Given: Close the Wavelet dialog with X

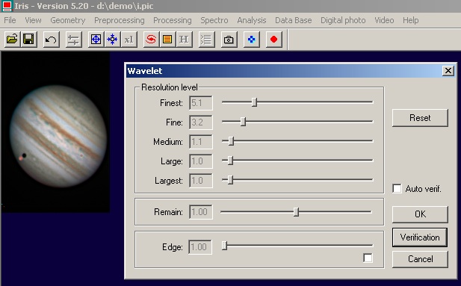Looking at the screenshot, I should tap(448, 71).
